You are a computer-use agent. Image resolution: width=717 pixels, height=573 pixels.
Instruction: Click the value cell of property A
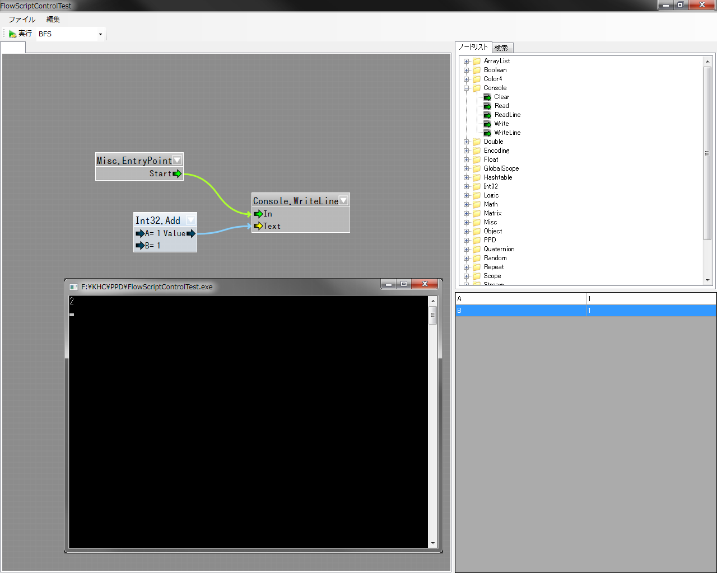tap(650, 299)
